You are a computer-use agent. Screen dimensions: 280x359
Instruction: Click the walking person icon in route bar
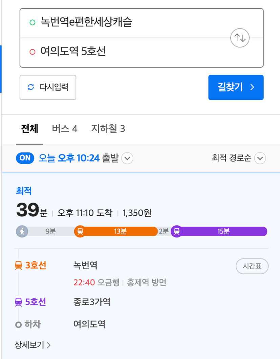click(x=22, y=231)
